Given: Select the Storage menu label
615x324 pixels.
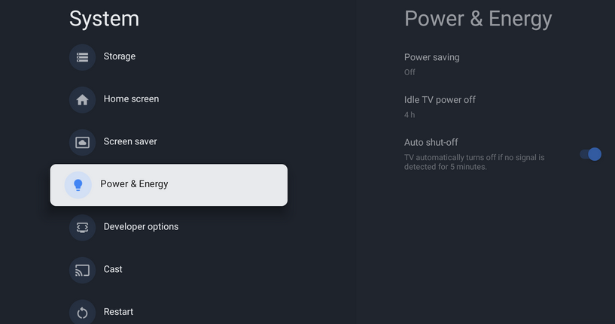Looking at the screenshot, I should (x=120, y=56).
